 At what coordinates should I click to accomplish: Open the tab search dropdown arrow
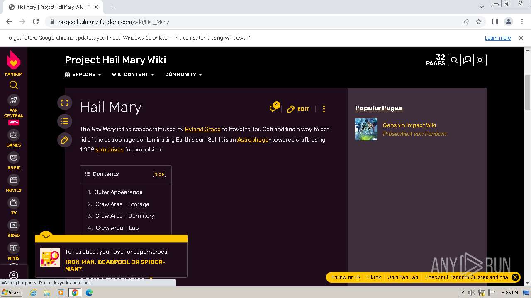point(482,7)
